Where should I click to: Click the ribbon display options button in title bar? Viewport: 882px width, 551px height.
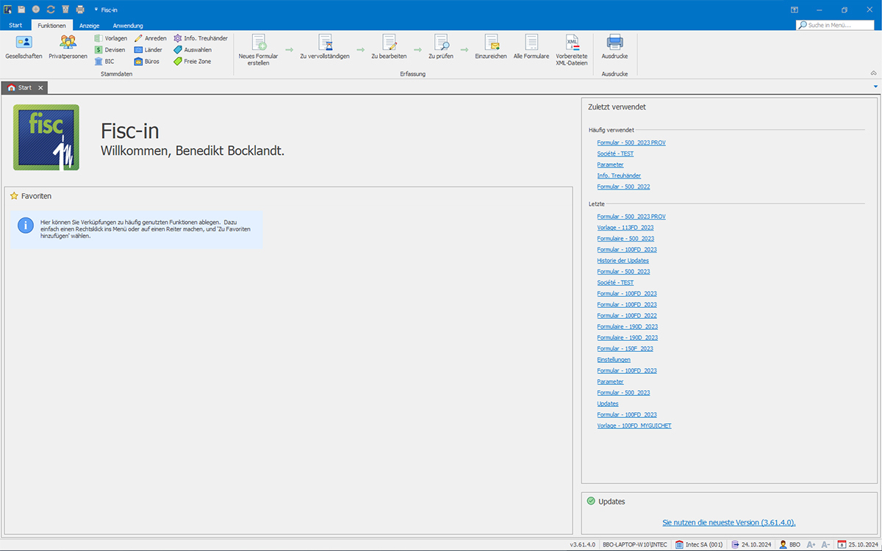(794, 10)
